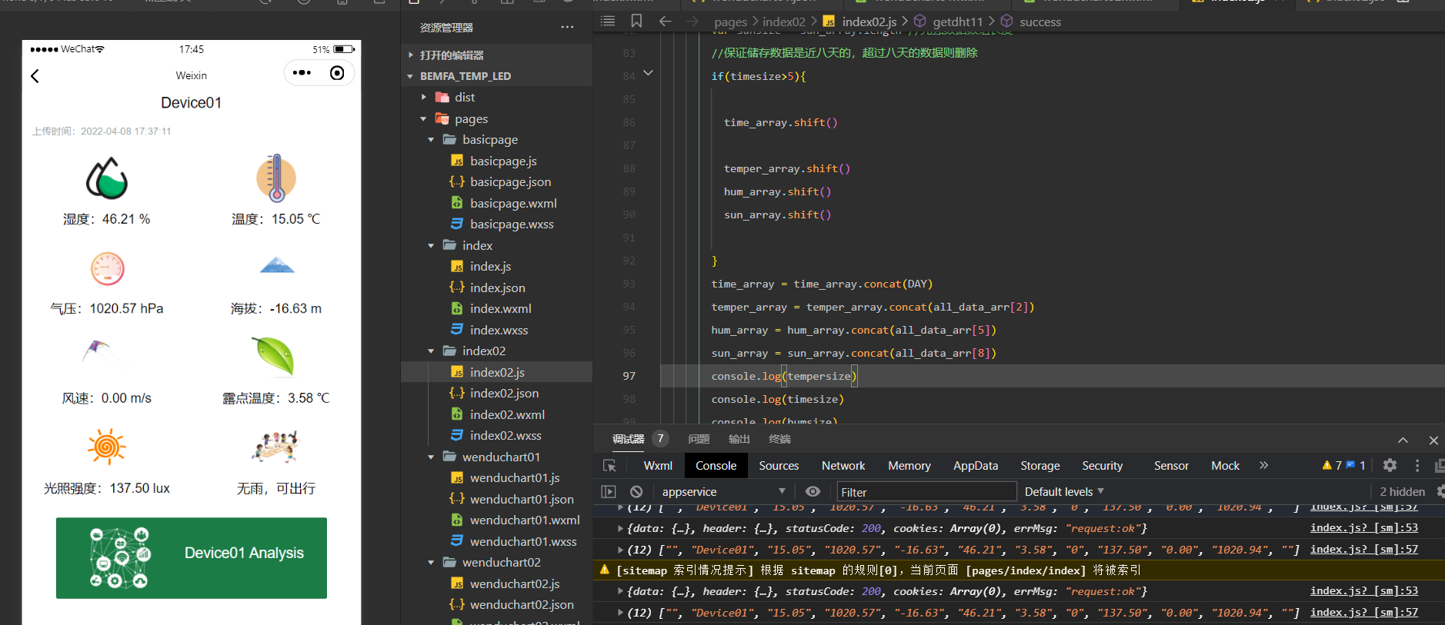Image resolution: width=1445 pixels, height=625 pixels.
Task: Click the bookmark icon in editor toolbar
Action: tap(636, 22)
